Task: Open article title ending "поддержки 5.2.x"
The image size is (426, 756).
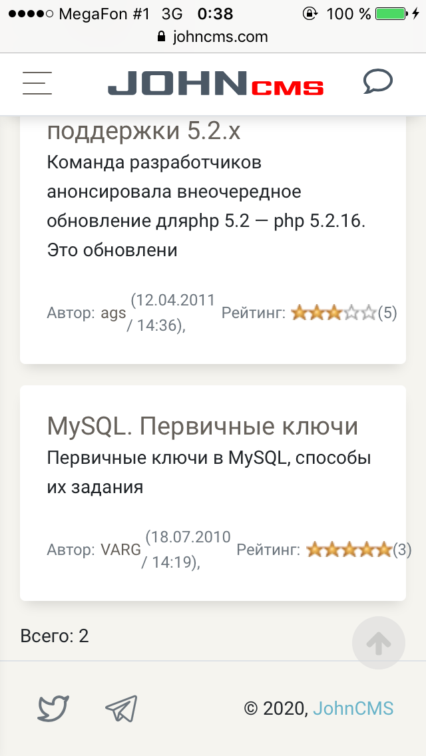Action: click(144, 131)
